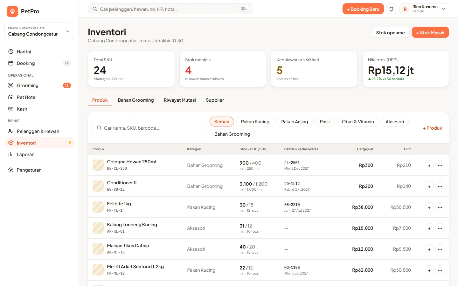Image resolution: width=458 pixels, height=286 pixels.
Task: Click the + Booking Baru button
Action: (363, 9)
